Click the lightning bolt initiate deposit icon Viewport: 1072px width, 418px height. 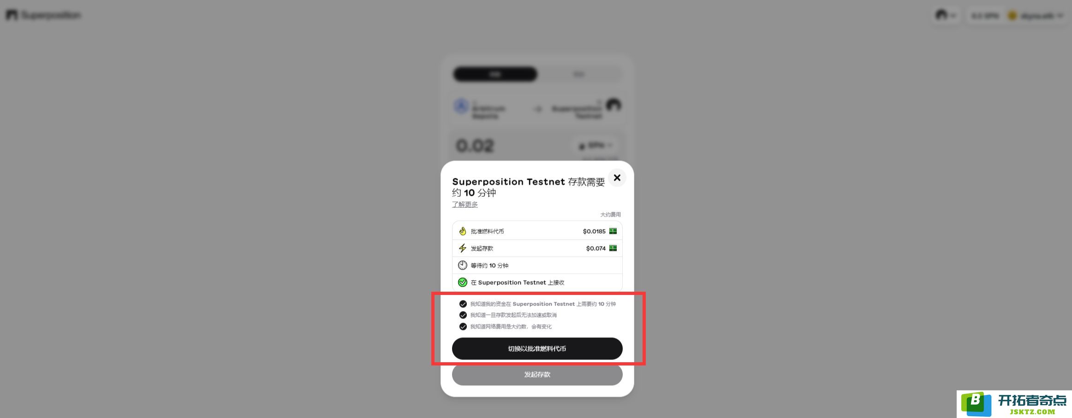462,248
